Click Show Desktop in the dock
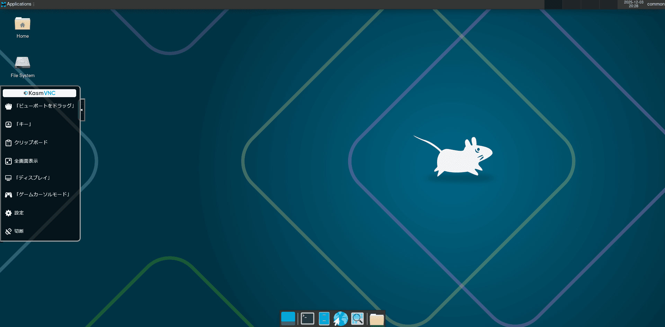Viewport: 665px width, 327px height. (x=288, y=318)
